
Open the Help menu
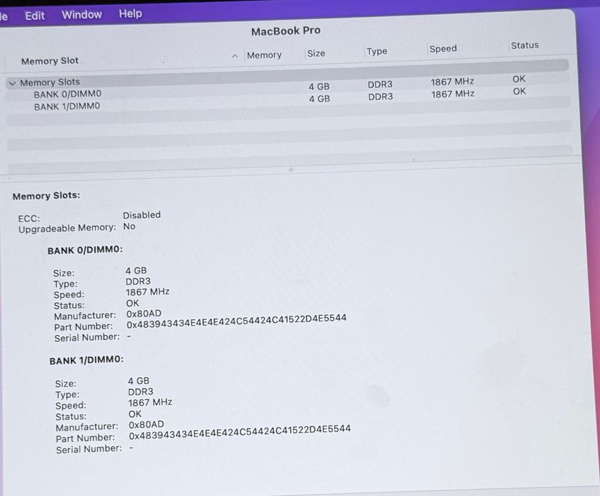[130, 13]
